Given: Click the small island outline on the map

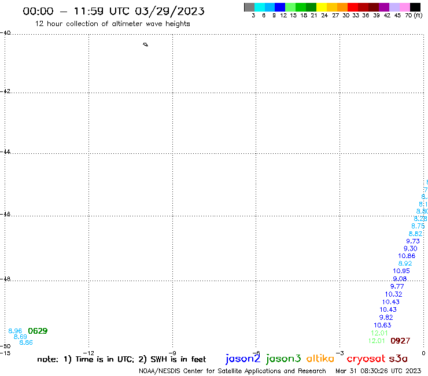Looking at the screenshot, I should click(146, 45).
